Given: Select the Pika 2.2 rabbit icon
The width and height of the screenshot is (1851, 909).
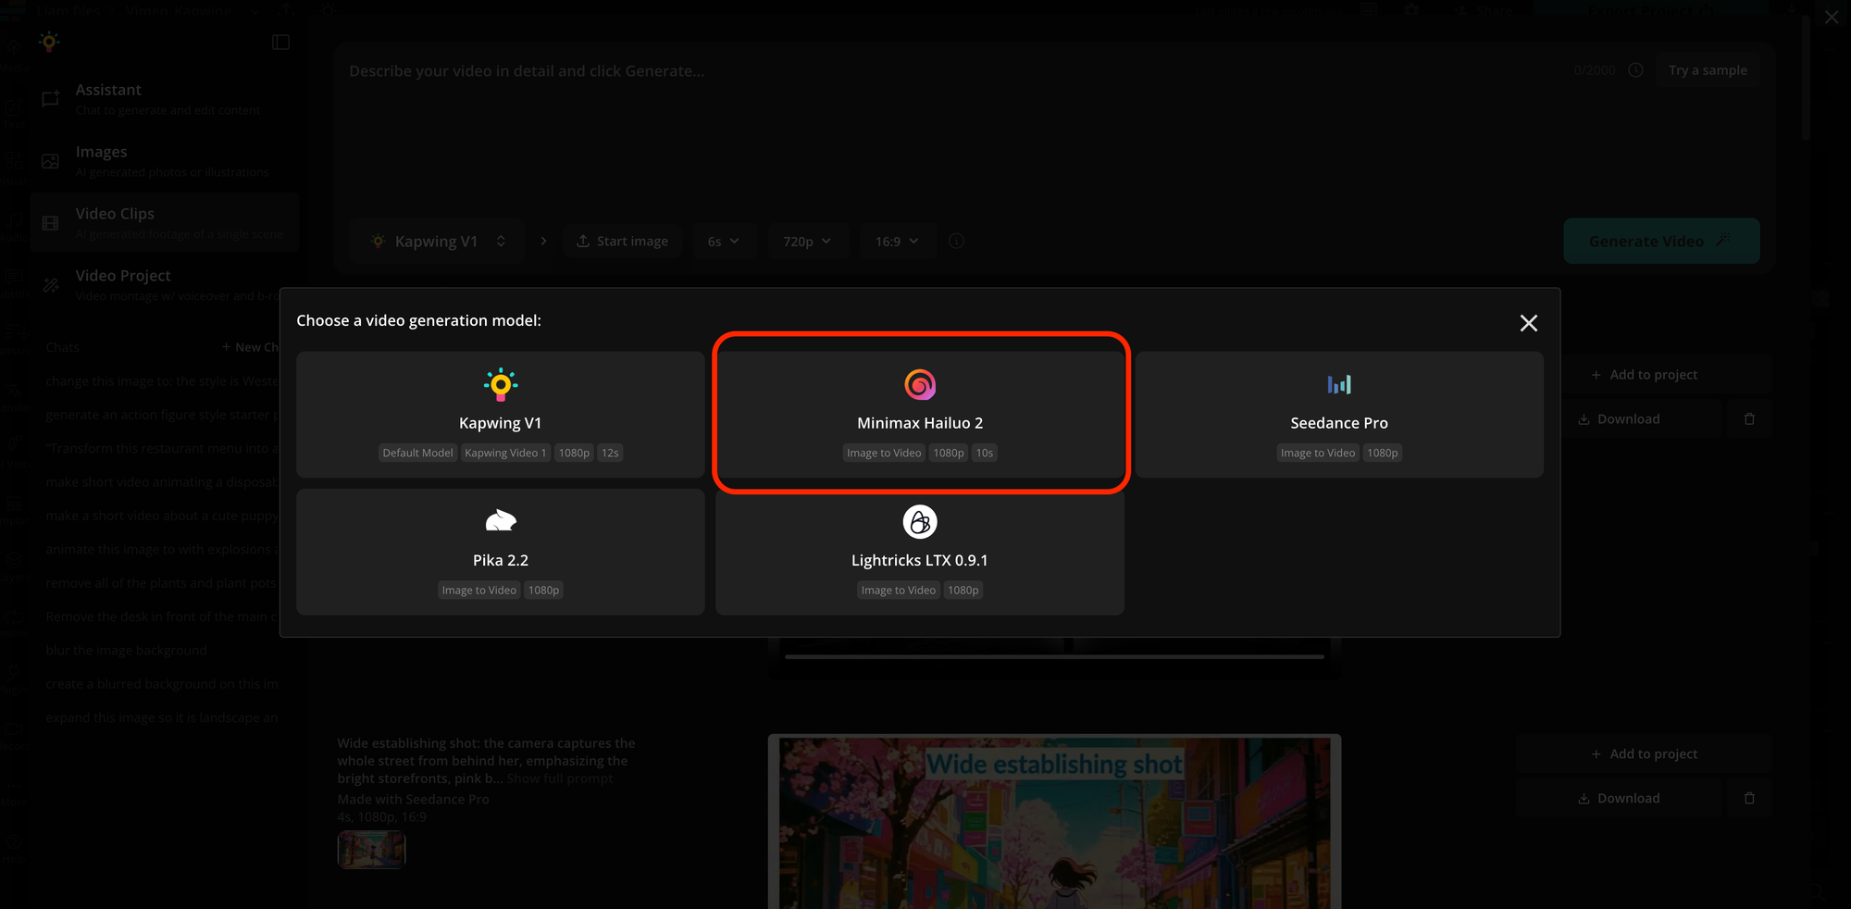Looking at the screenshot, I should point(501,521).
